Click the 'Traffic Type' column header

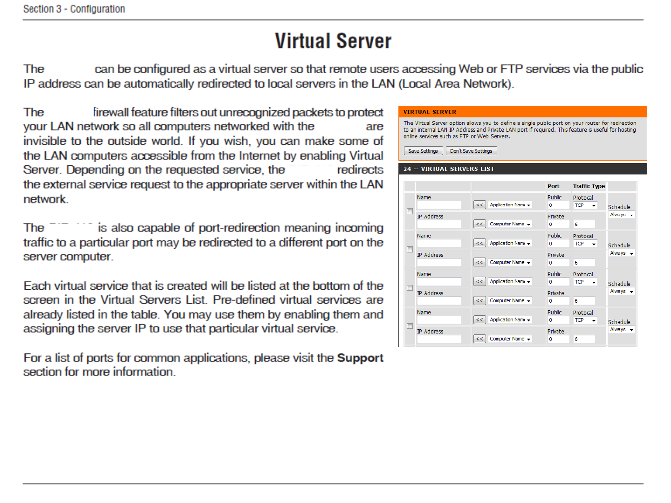click(x=589, y=186)
